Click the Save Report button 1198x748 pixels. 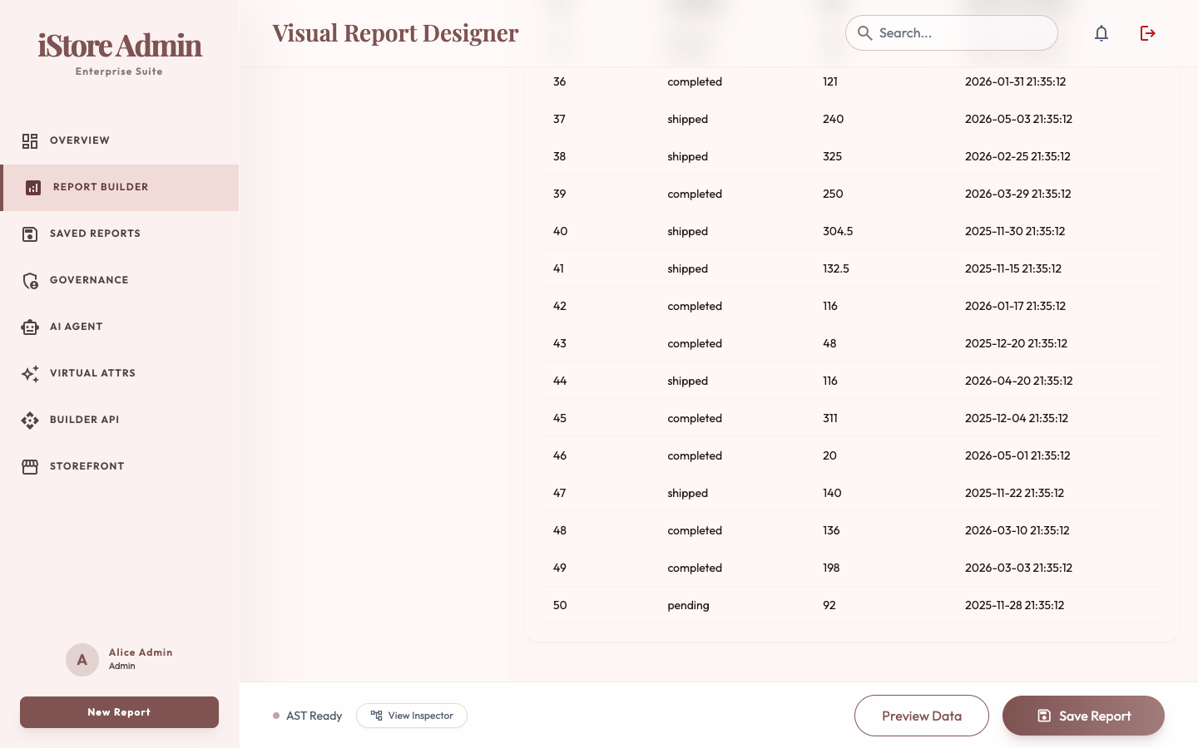[1083, 716]
